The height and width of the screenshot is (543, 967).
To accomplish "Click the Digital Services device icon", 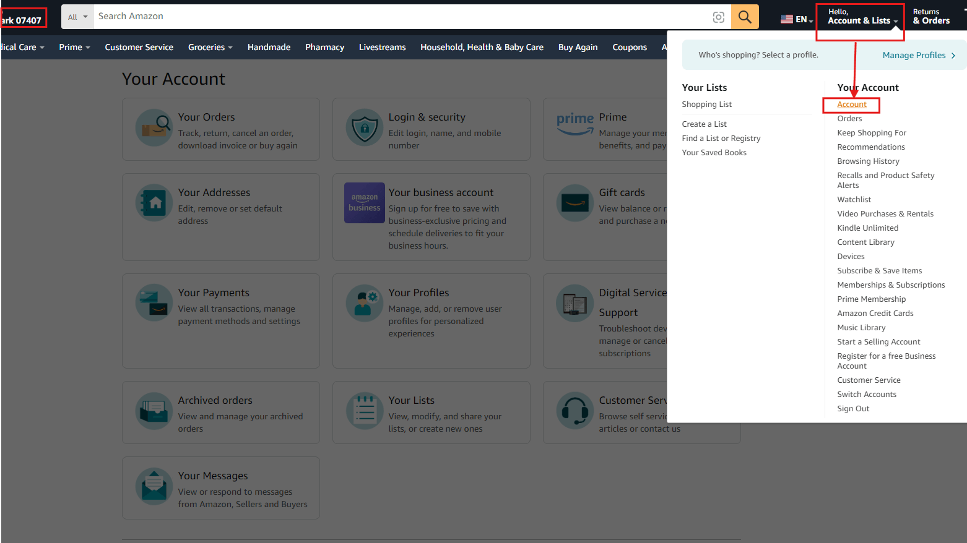I will click(575, 303).
